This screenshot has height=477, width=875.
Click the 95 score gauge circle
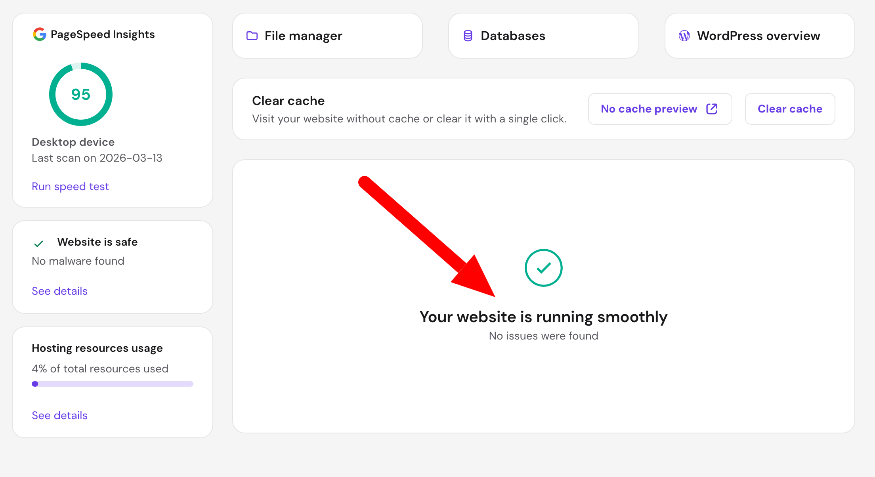pos(81,94)
